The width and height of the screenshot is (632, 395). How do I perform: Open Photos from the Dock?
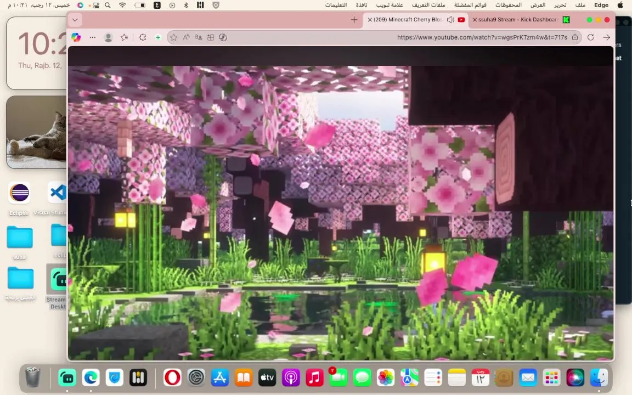point(386,377)
